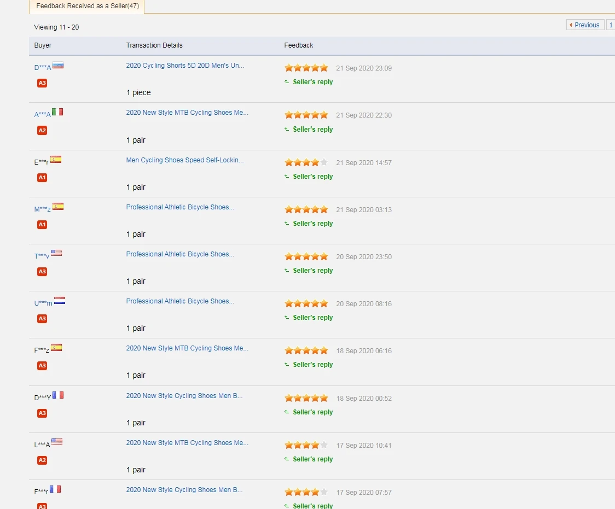Click the A1 level badge under E***r
The image size is (615, 509).
pos(42,178)
